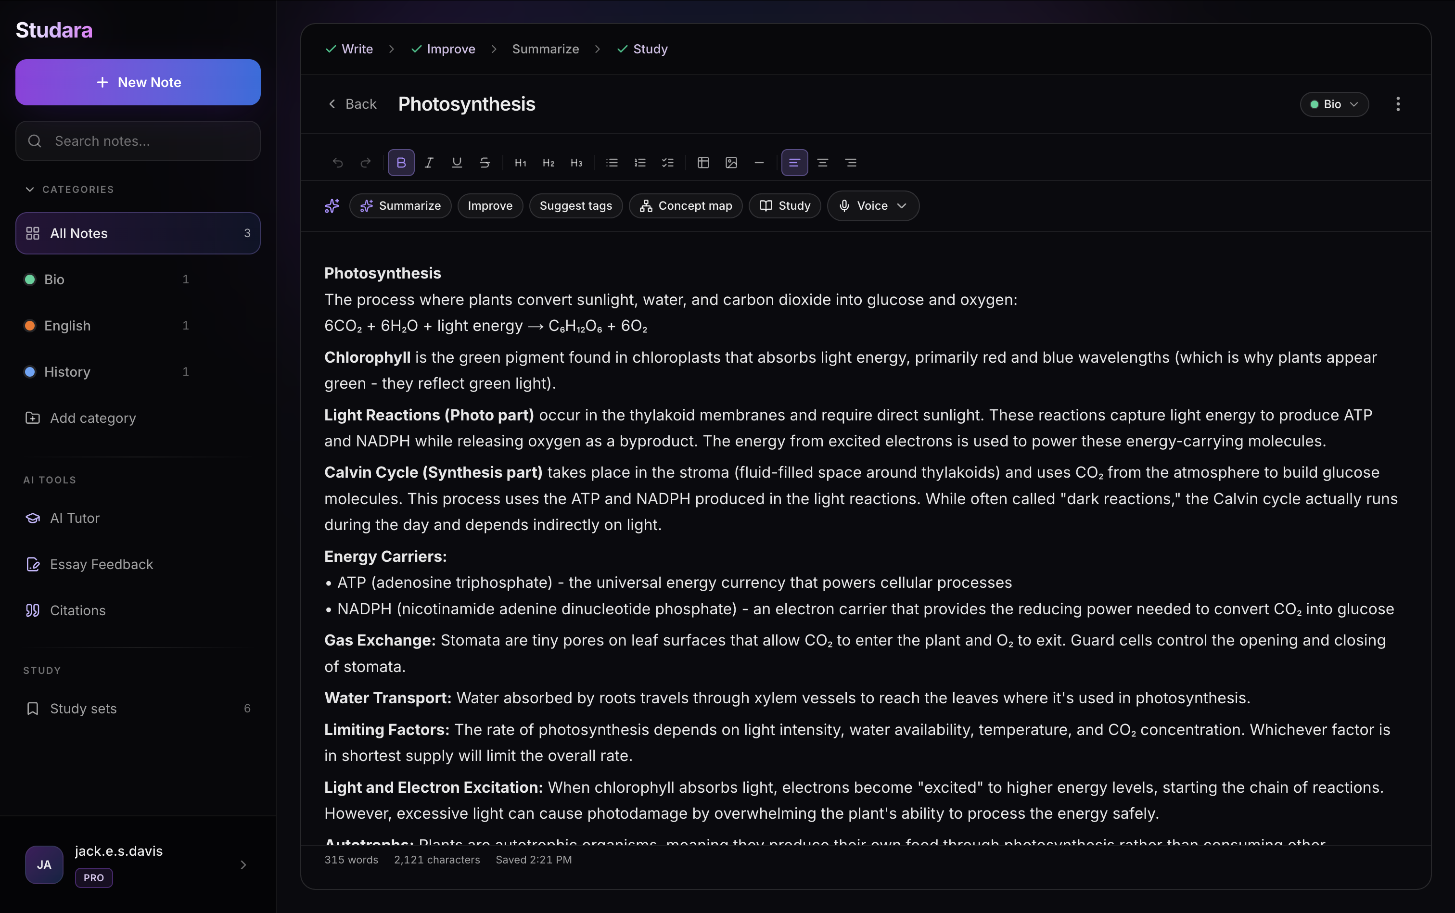
Task: Click the Summarize AI button
Action: click(x=400, y=206)
